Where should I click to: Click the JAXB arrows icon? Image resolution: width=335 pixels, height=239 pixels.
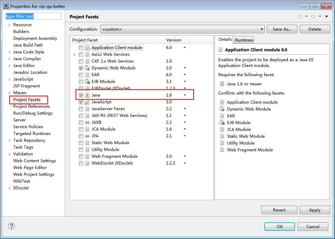pos(87,123)
